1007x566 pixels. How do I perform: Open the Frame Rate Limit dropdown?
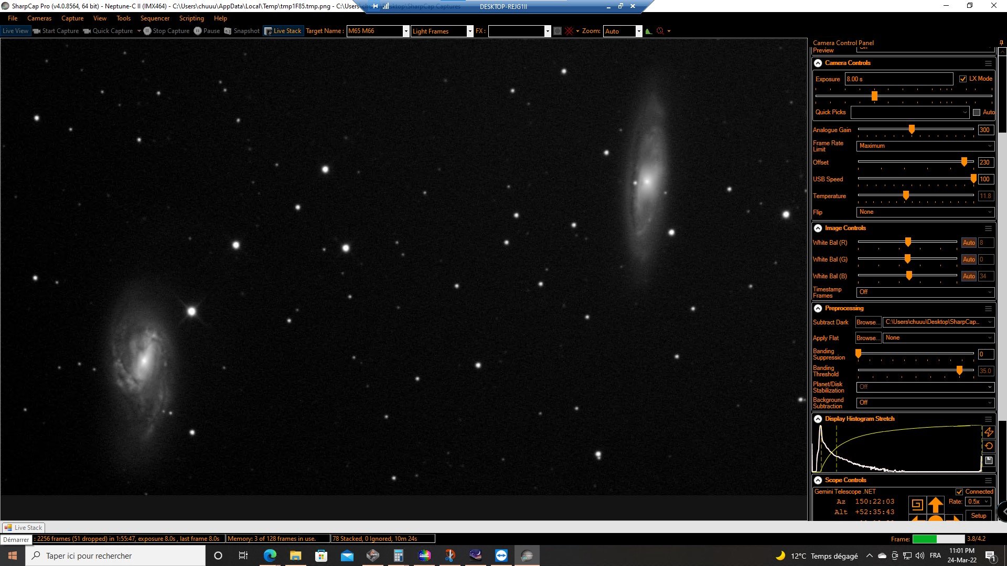click(925, 146)
